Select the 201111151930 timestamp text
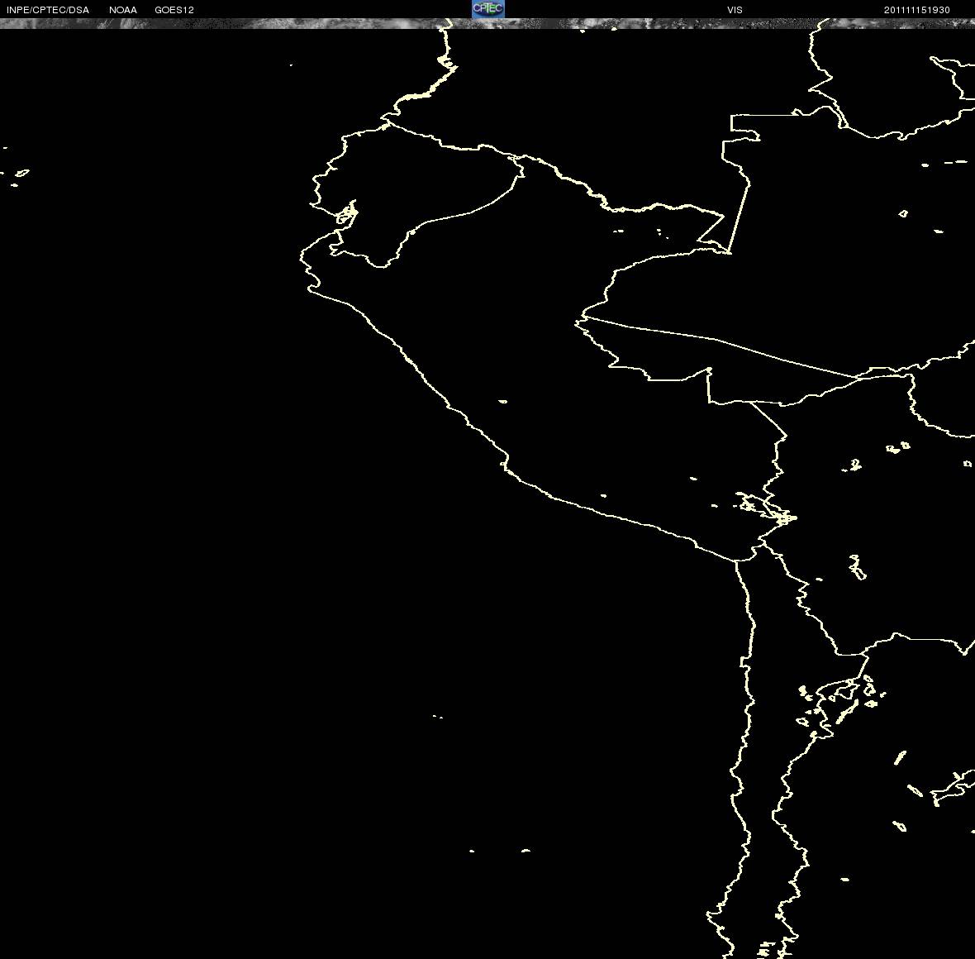The image size is (975, 959). click(x=916, y=10)
